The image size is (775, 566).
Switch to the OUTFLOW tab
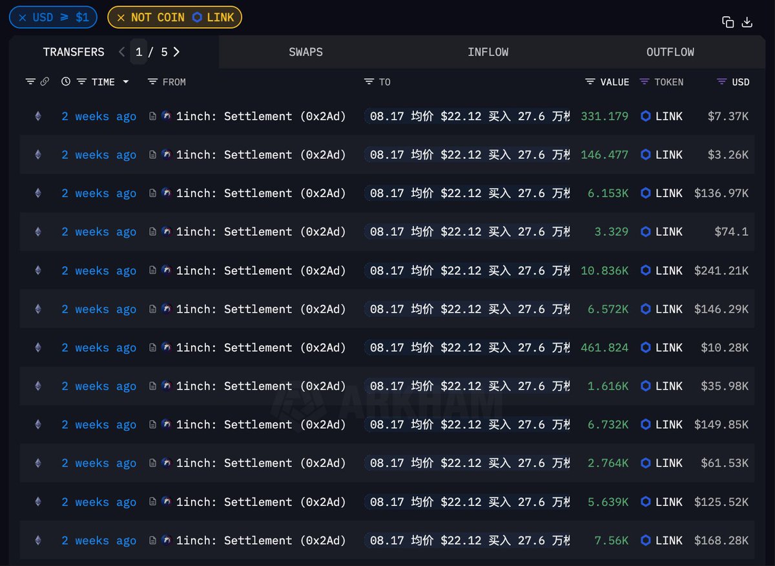click(670, 52)
